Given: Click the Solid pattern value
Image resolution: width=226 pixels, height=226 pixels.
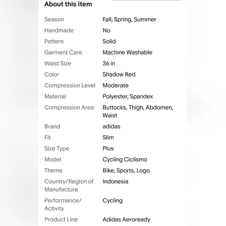Looking at the screenshot, I should tap(109, 42).
